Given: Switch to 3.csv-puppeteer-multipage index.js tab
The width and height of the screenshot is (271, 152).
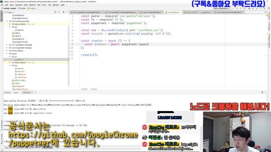Looking at the screenshot, I should pyautogui.click(x=86, y=12).
